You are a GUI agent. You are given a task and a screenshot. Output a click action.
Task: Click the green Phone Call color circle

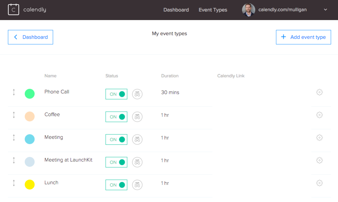pos(30,94)
